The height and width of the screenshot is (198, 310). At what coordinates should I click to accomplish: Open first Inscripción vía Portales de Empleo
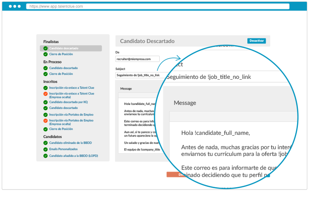(71, 115)
